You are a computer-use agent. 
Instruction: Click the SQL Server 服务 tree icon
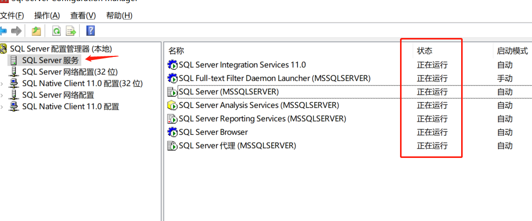tap(14, 61)
